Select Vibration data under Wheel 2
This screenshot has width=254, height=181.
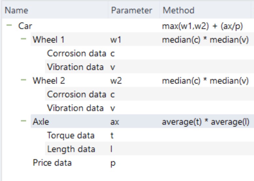click(x=75, y=108)
